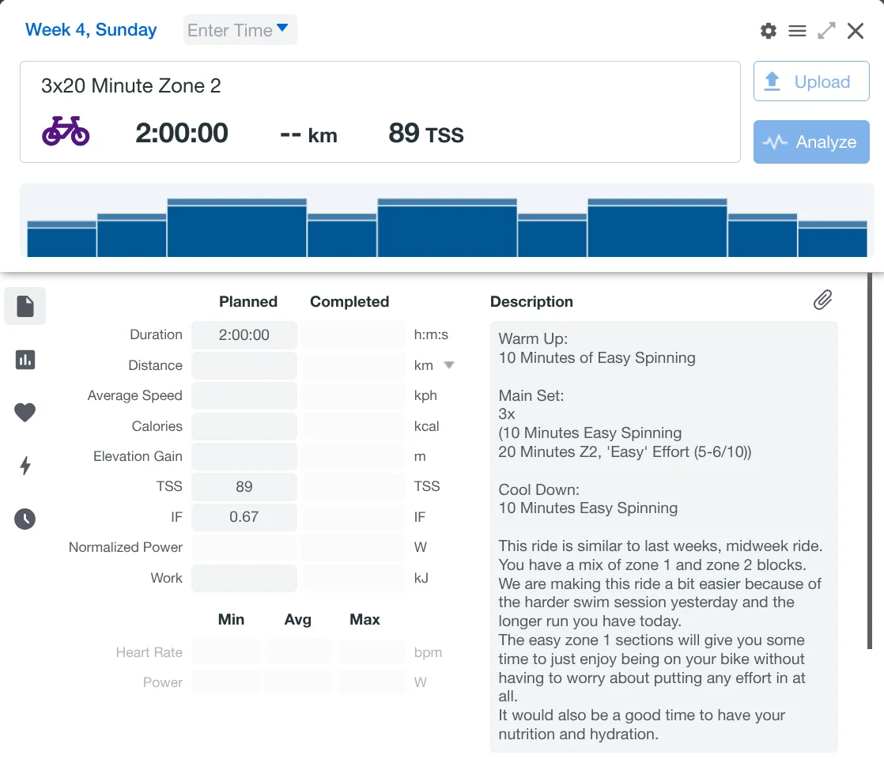Close the workout panel
This screenshot has width=884, height=759.
[856, 31]
